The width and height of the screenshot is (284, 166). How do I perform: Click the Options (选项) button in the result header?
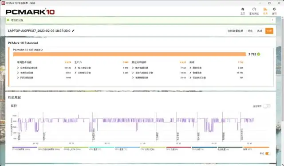click(x=260, y=31)
